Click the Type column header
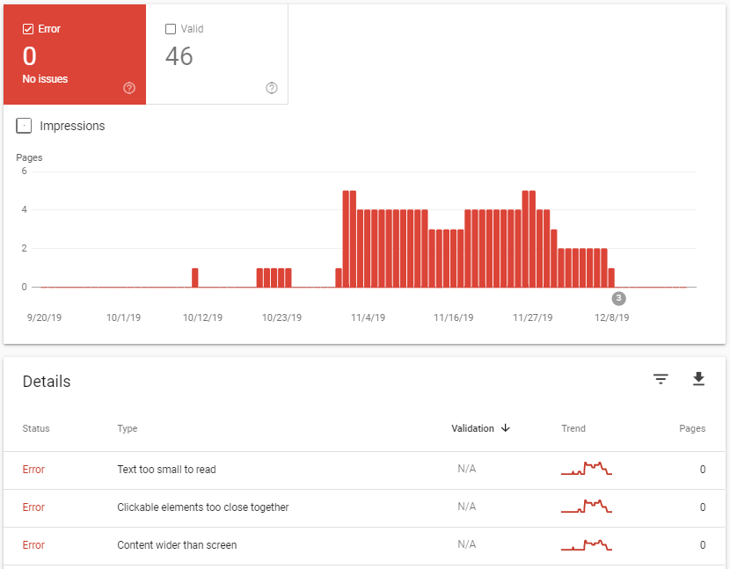730x569 pixels. pos(128,428)
